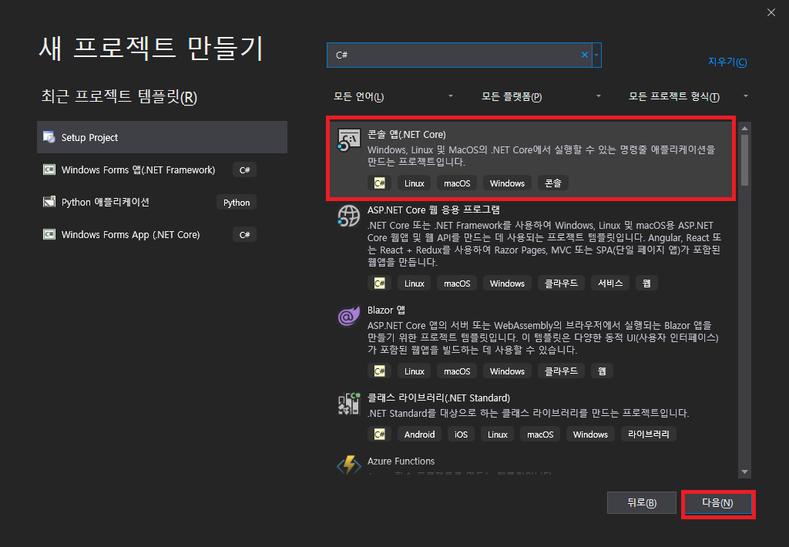Click the 웹 tag under Blazor 앱
The height and width of the screenshot is (547, 789).
point(602,371)
